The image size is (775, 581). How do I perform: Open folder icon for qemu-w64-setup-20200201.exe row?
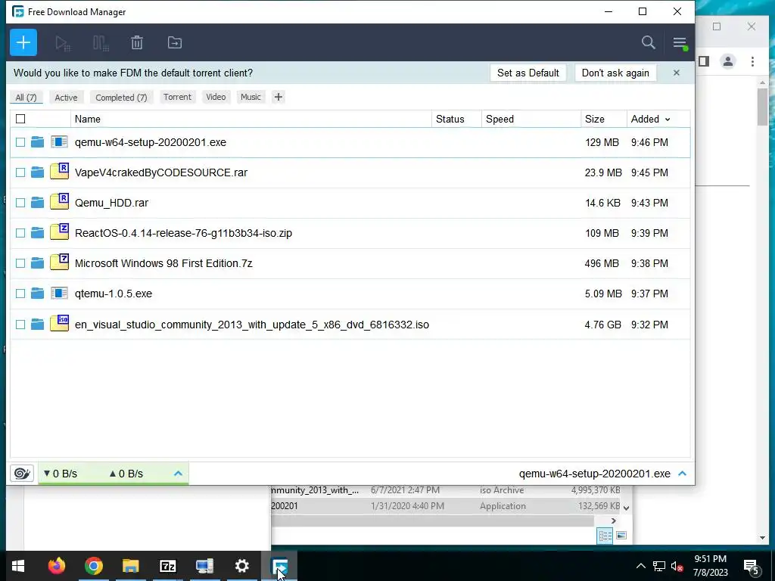[38, 142]
